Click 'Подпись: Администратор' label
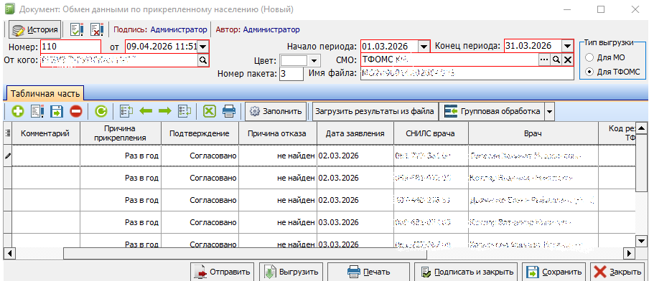649x281 pixels. 160,30
